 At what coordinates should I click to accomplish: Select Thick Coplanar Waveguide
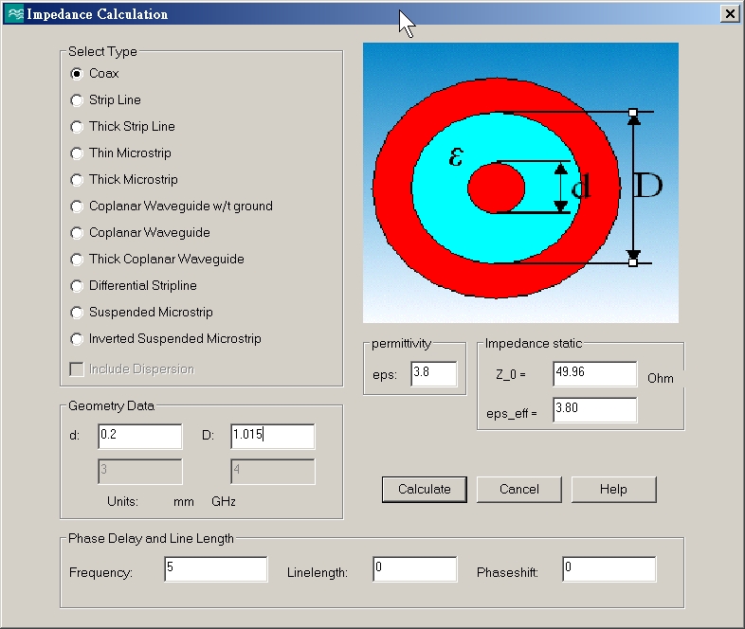pyautogui.click(x=78, y=260)
